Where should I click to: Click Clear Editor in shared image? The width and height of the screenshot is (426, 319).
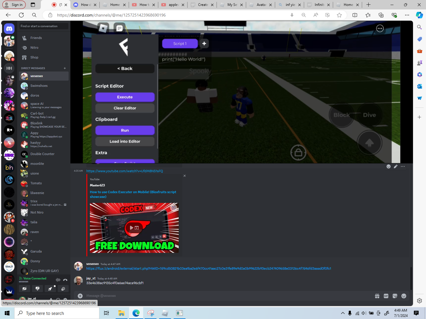[125, 108]
